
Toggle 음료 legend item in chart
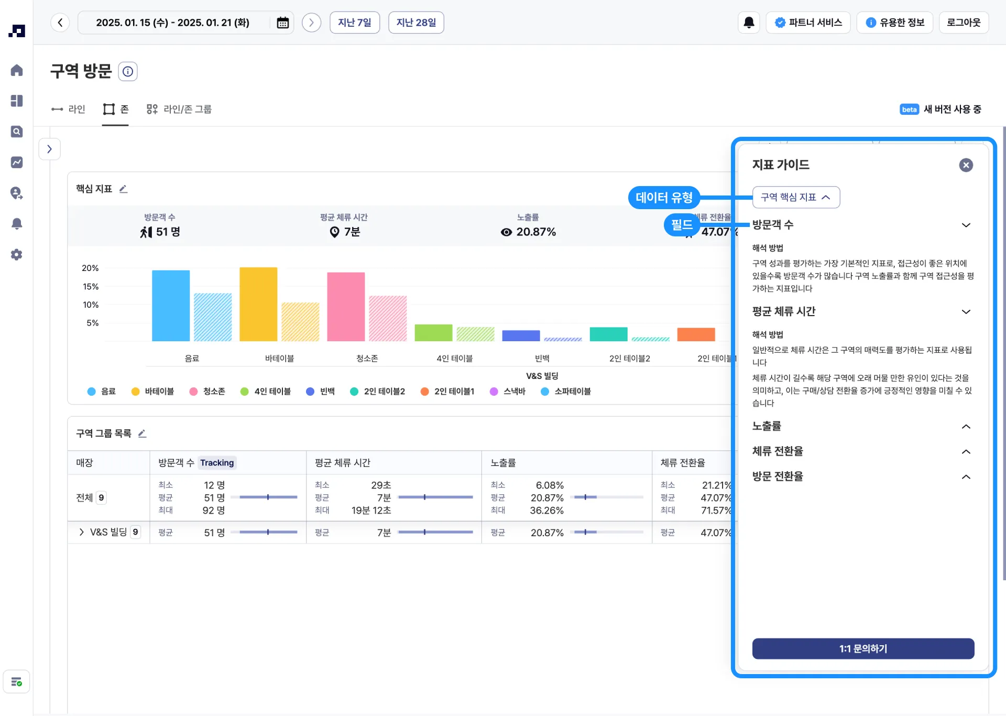coord(102,392)
